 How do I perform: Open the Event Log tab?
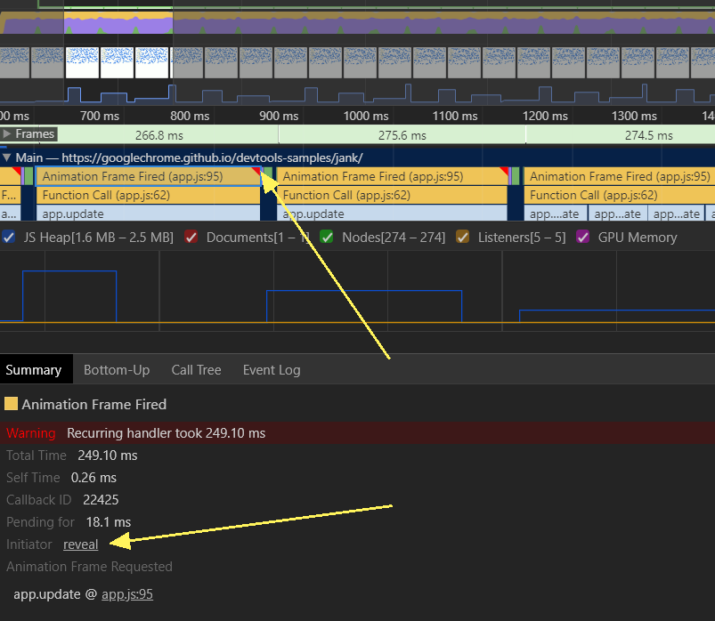[x=272, y=369]
